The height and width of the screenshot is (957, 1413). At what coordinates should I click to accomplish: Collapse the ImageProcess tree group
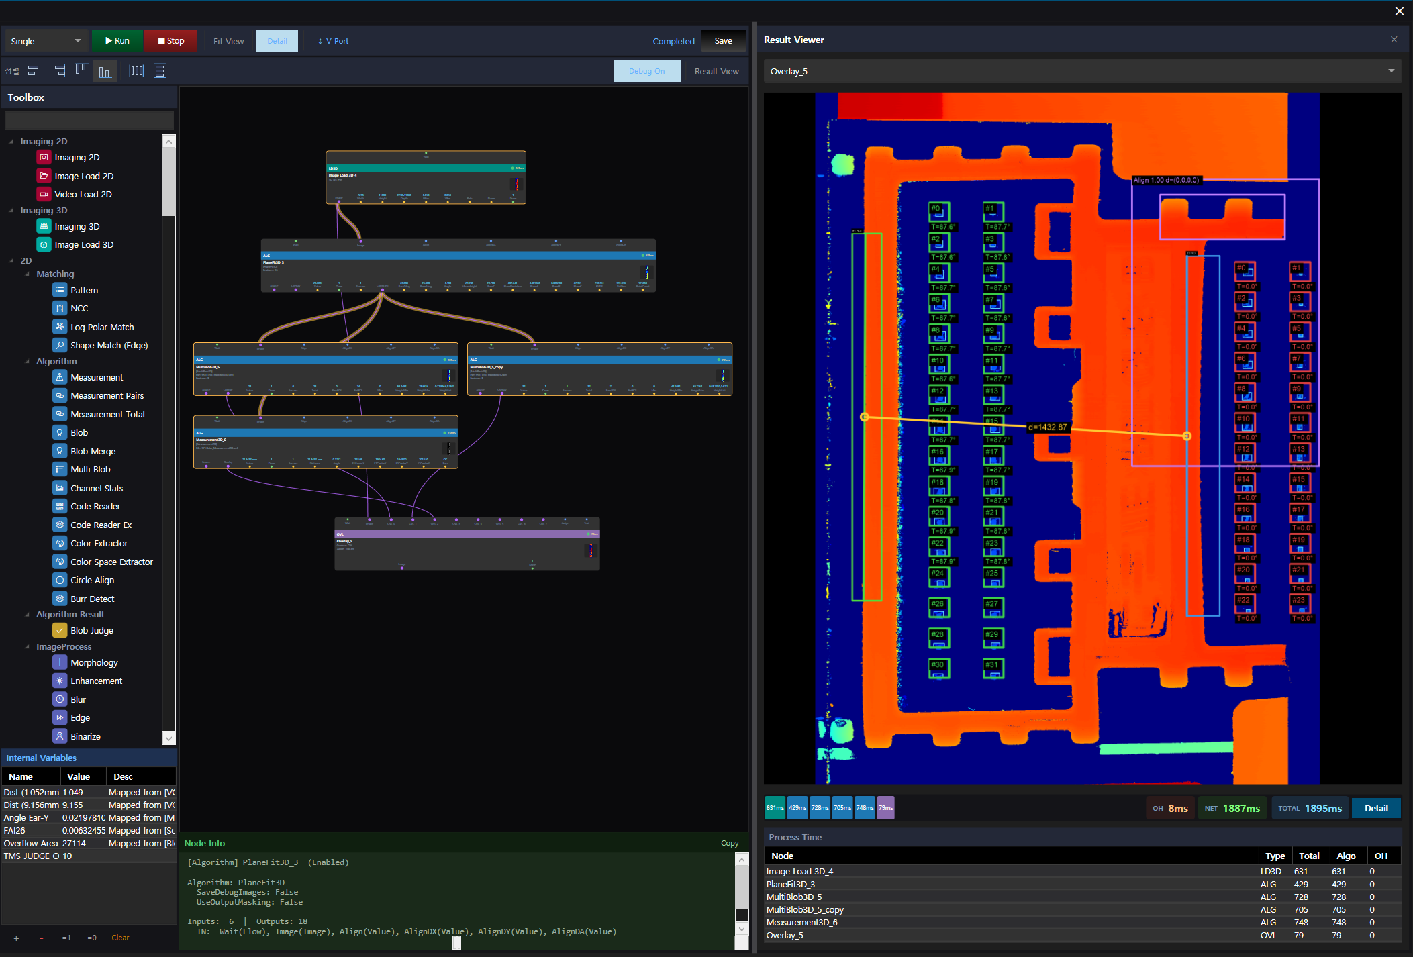pos(28,646)
